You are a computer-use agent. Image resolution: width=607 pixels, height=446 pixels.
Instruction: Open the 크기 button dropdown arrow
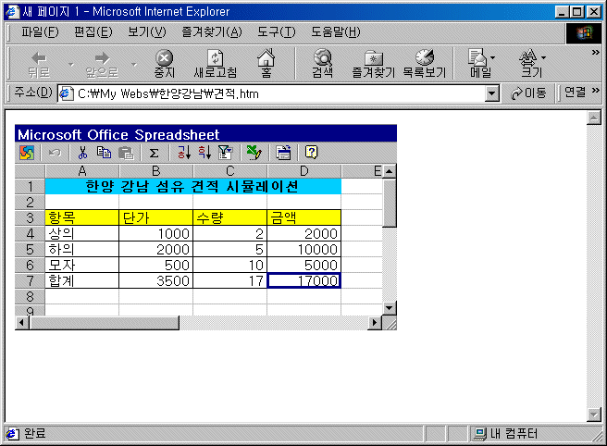point(543,57)
